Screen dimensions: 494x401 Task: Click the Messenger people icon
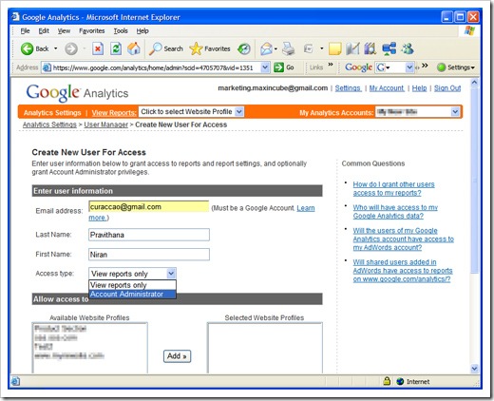pos(408,48)
